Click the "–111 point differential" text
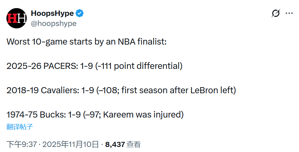This screenshot has width=299, height=152. (139, 66)
